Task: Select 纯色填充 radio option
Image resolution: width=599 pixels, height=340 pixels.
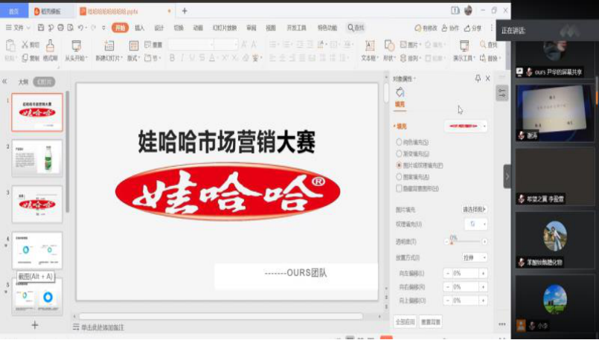Action: tap(400, 141)
